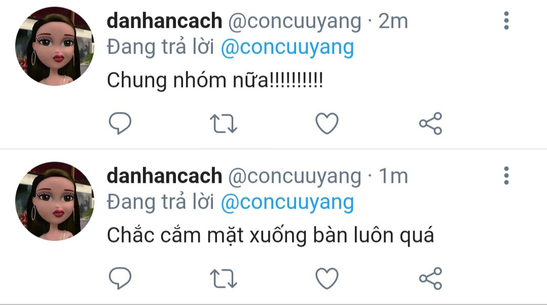The height and width of the screenshot is (305, 547).
Task: Open danhancach profile from first tweet name
Action: coord(164,21)
